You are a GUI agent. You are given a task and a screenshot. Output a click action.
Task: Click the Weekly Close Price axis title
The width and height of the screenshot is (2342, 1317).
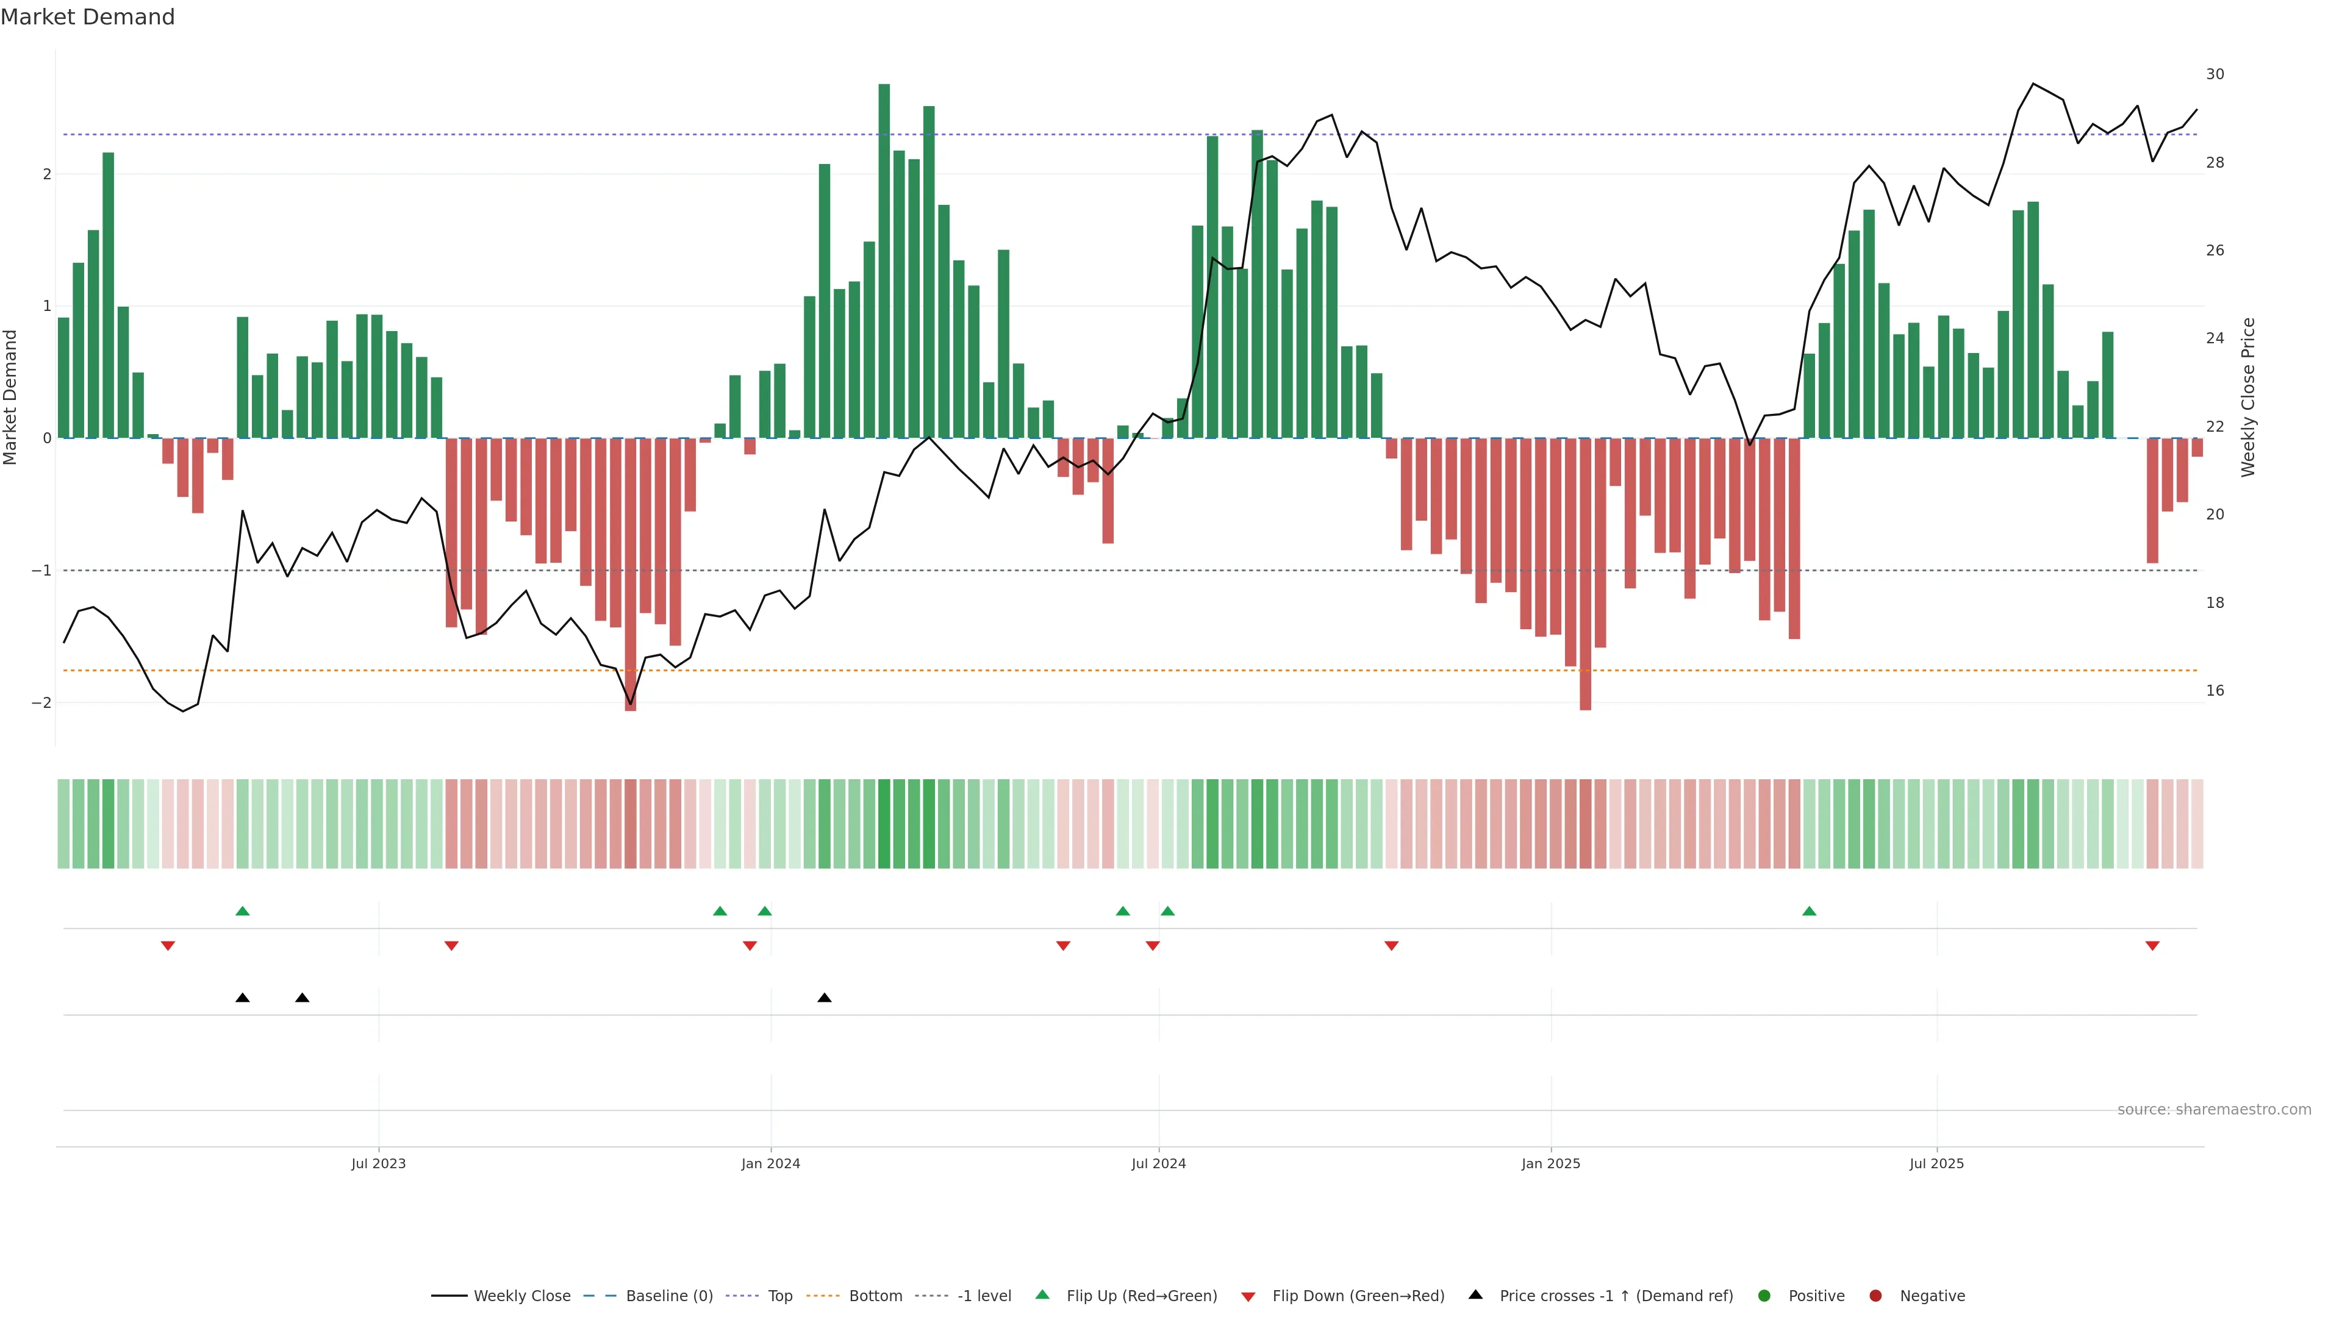pos(2248,397)
